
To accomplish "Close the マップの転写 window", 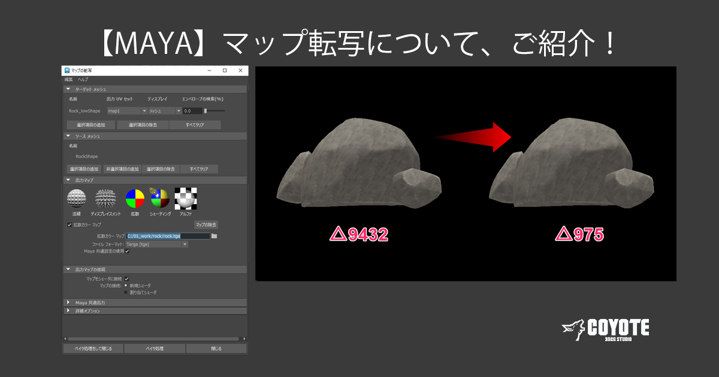I will [240, 71].
